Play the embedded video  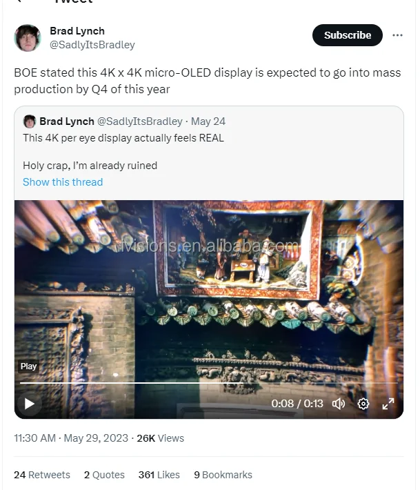point(29,404)
